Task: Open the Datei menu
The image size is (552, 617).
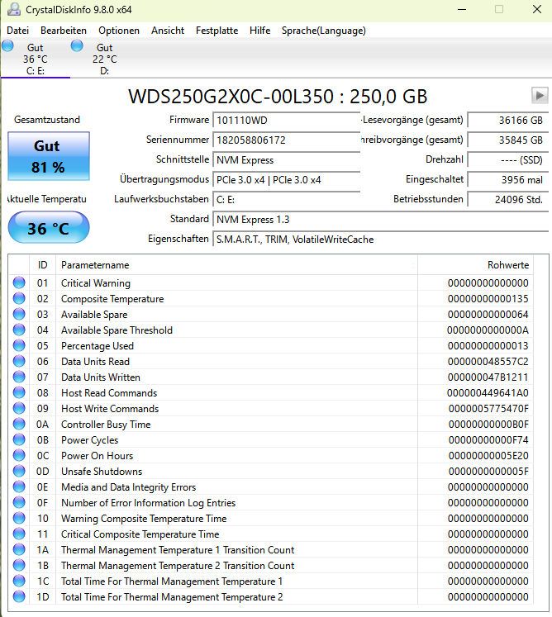Action: 17,31
